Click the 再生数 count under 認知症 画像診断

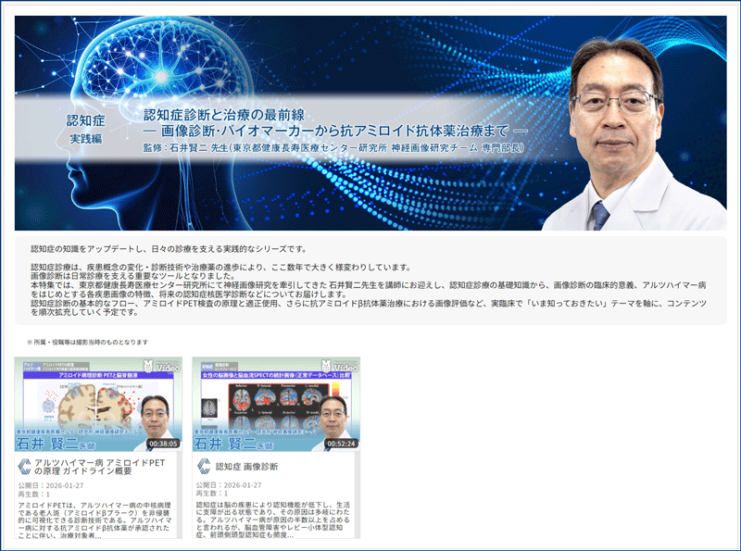click(216, 494)
